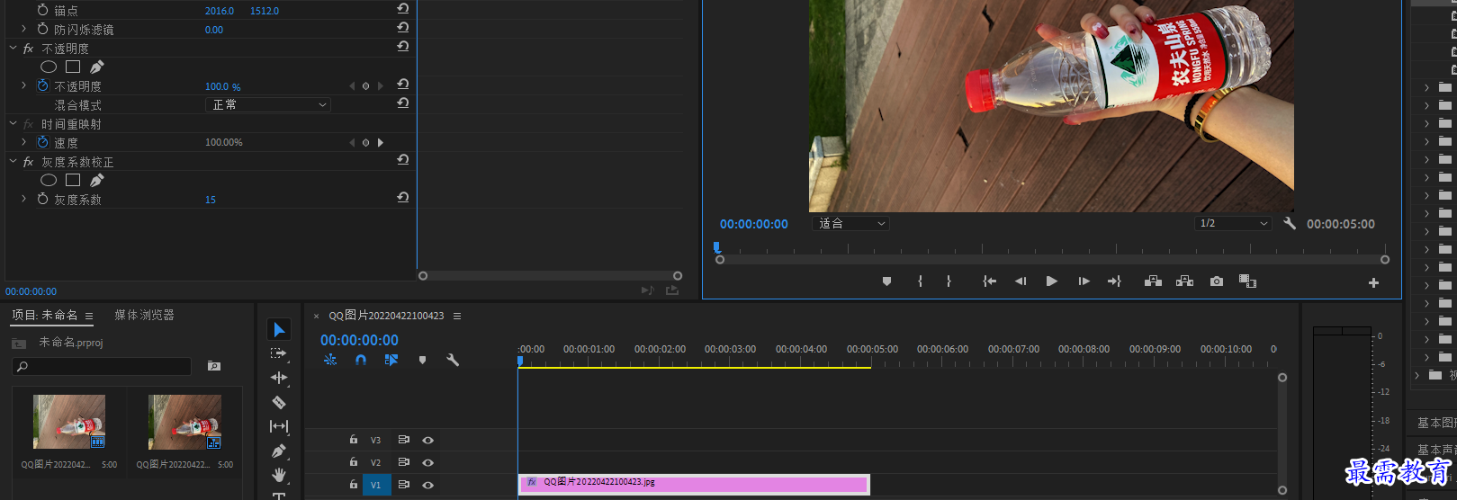Reset the 灰度系数 parameter
The image size is (1457, 500).
[403, 198]
